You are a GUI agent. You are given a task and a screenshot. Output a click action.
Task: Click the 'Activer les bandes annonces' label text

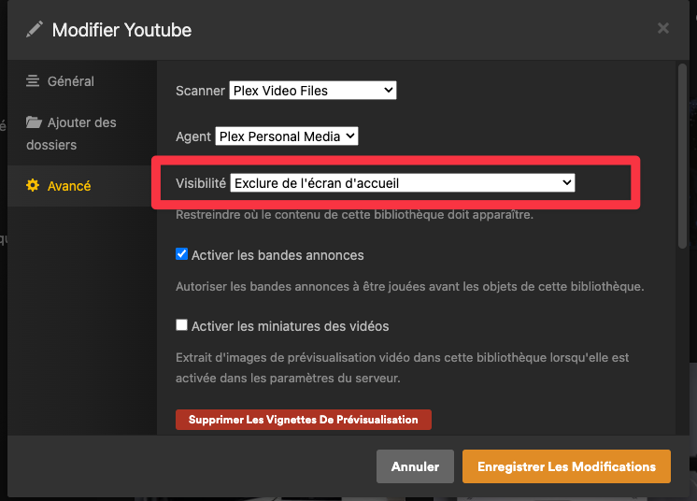277,255
